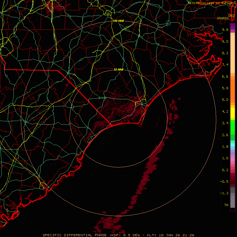Click the 5.0 scale value
237x237 pixels.
[x=225, y=100]
